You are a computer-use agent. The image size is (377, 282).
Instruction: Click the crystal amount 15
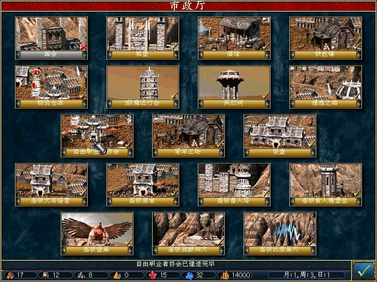[x=163, y=275]
